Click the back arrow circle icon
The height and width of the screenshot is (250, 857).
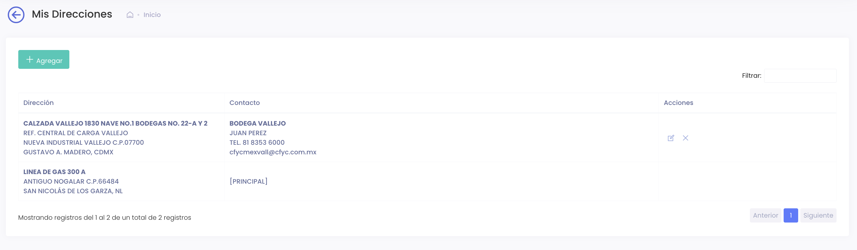pyautogui.click(x=16, y=15)
